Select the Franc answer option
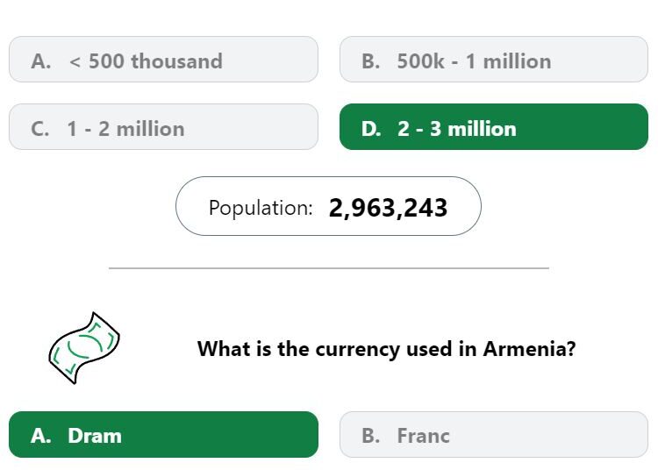 pos(494,434)
